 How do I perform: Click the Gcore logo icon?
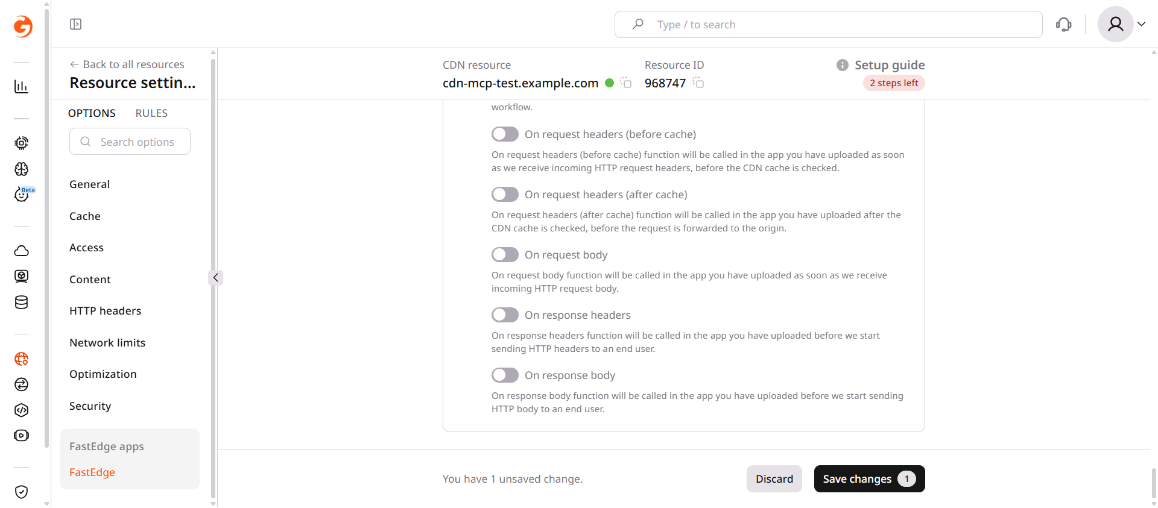(x=22, y=26)
